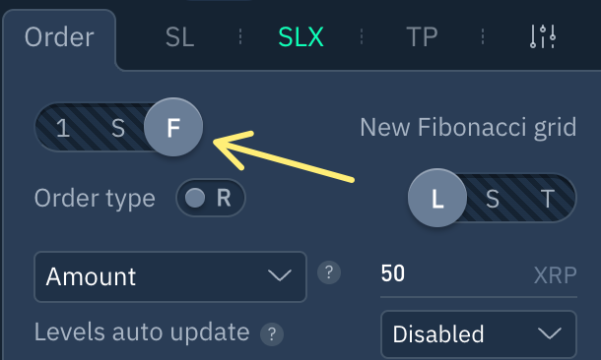This screenshot has height=360, width=601.
Task: Toggle the Order type R switch
Action: click(211, 198)
